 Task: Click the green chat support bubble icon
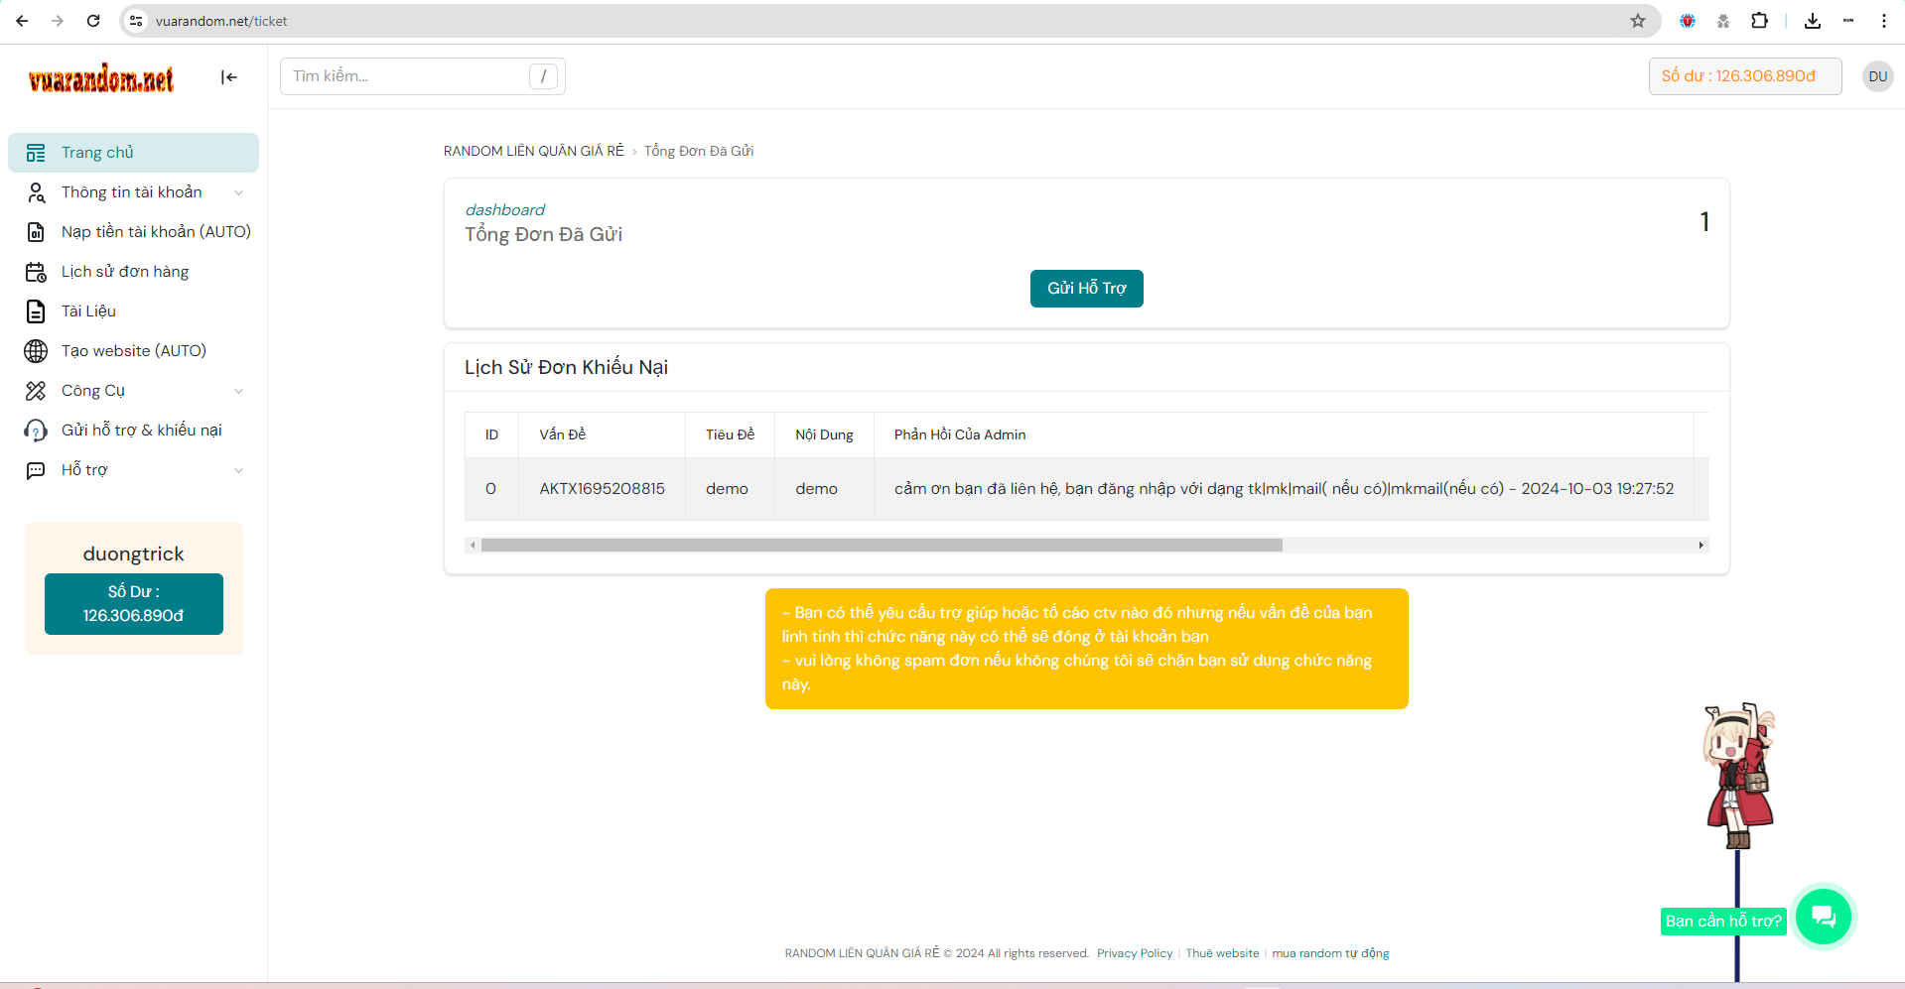coord(1823,917)
